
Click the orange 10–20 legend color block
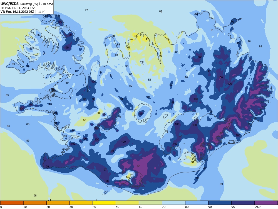(35, 203)
